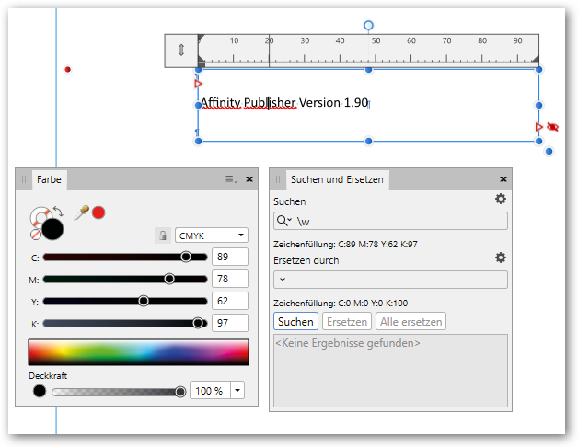Click the Suchen button
The width and height of the screenshot is (578, 447).
[295, 321]
